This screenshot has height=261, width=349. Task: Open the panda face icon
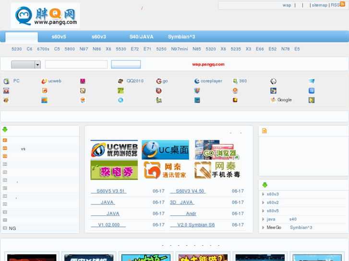point(273,81)
